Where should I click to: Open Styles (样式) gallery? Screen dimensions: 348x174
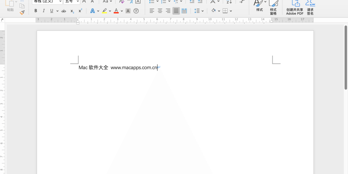click(x=259, y=6)
